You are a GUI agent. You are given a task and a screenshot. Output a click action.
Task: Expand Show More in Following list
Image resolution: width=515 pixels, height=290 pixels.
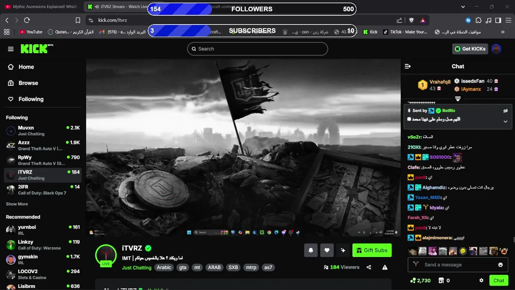click(17, 204)
